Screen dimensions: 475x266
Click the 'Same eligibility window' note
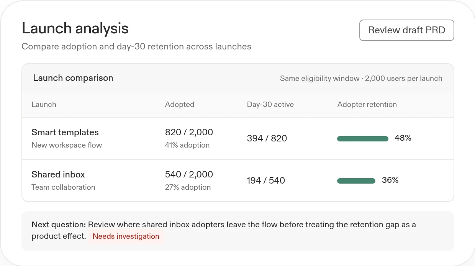pos(361,79)
